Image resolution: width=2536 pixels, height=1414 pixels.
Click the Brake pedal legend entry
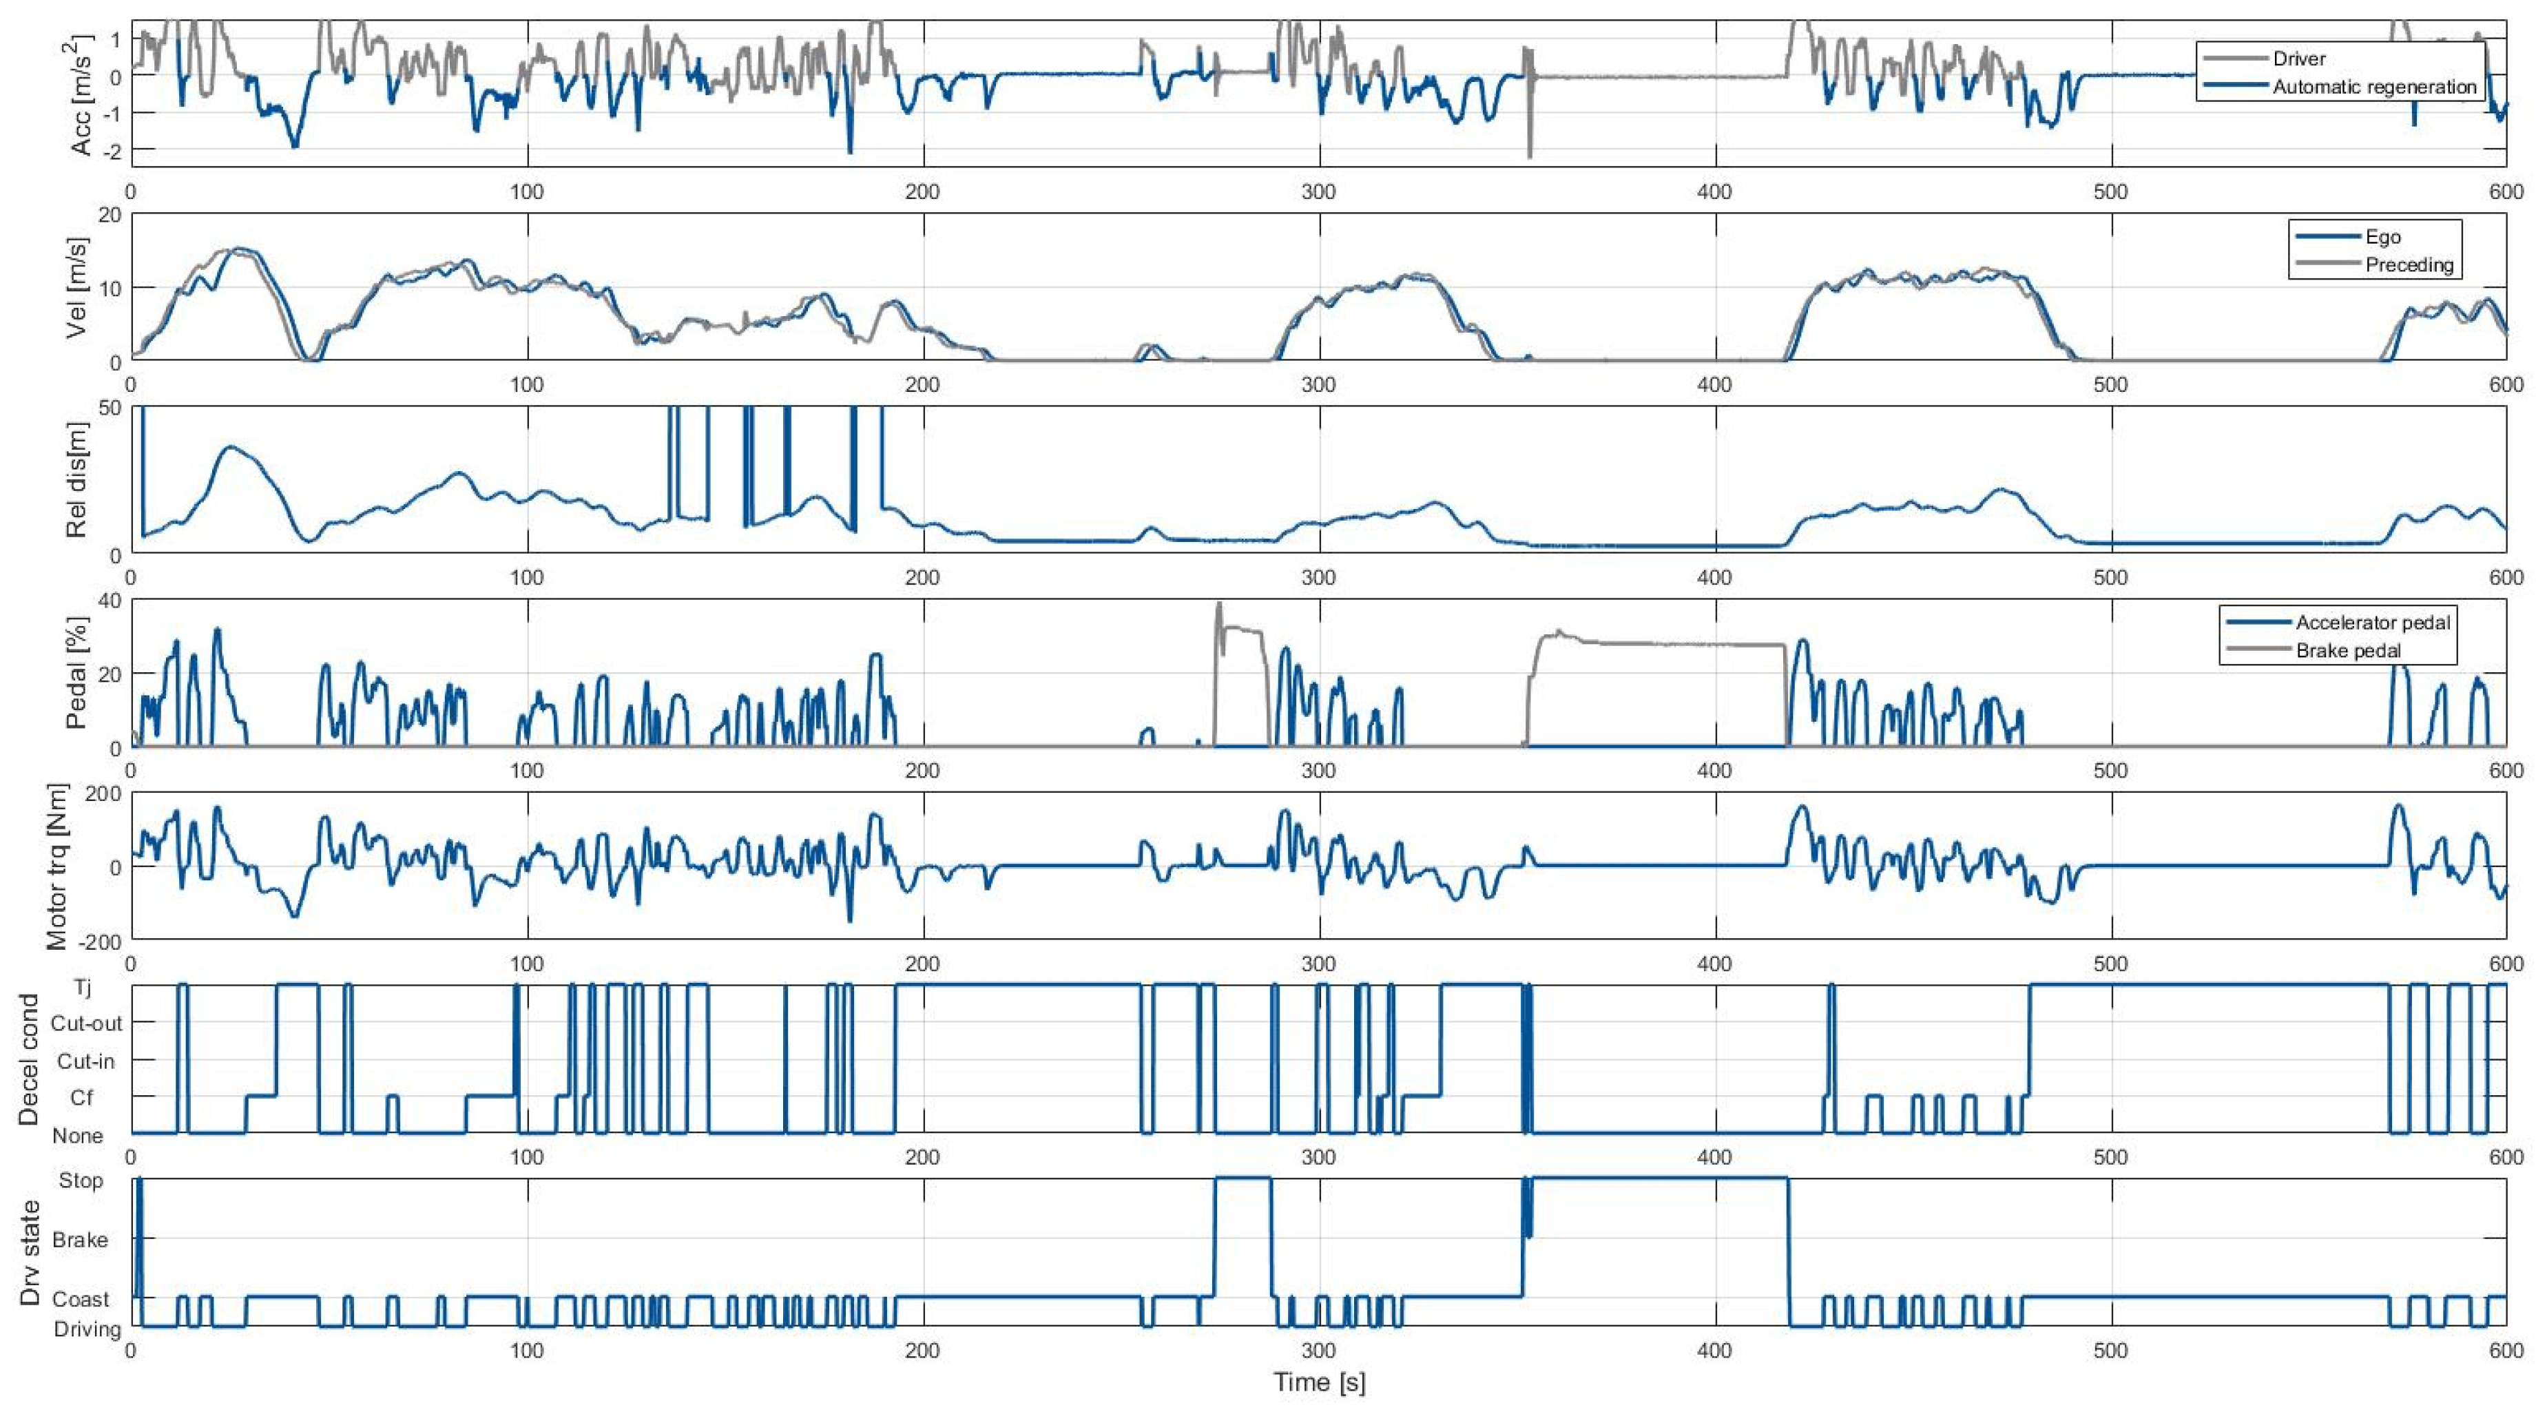pyautogui.click(x=2348, y=651)
